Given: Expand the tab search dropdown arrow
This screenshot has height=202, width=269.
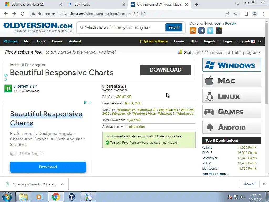Looking at the screenshot, I should 237,4.
